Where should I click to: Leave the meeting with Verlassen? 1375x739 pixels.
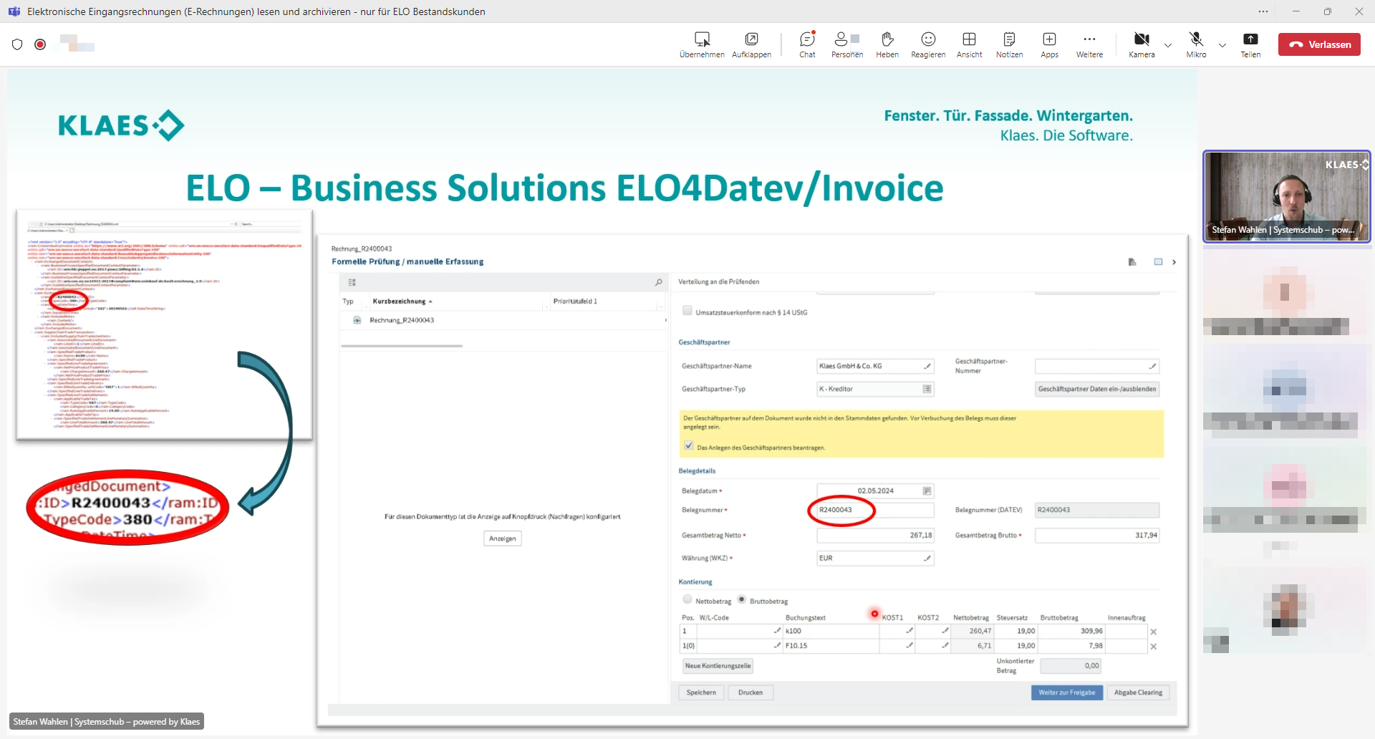(x=1319, y=44)
